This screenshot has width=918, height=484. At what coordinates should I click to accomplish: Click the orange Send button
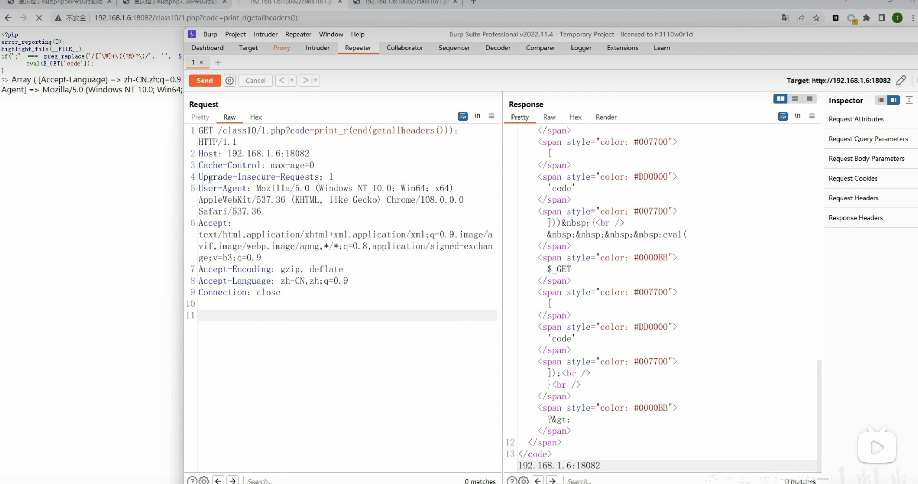pos(205,81)
